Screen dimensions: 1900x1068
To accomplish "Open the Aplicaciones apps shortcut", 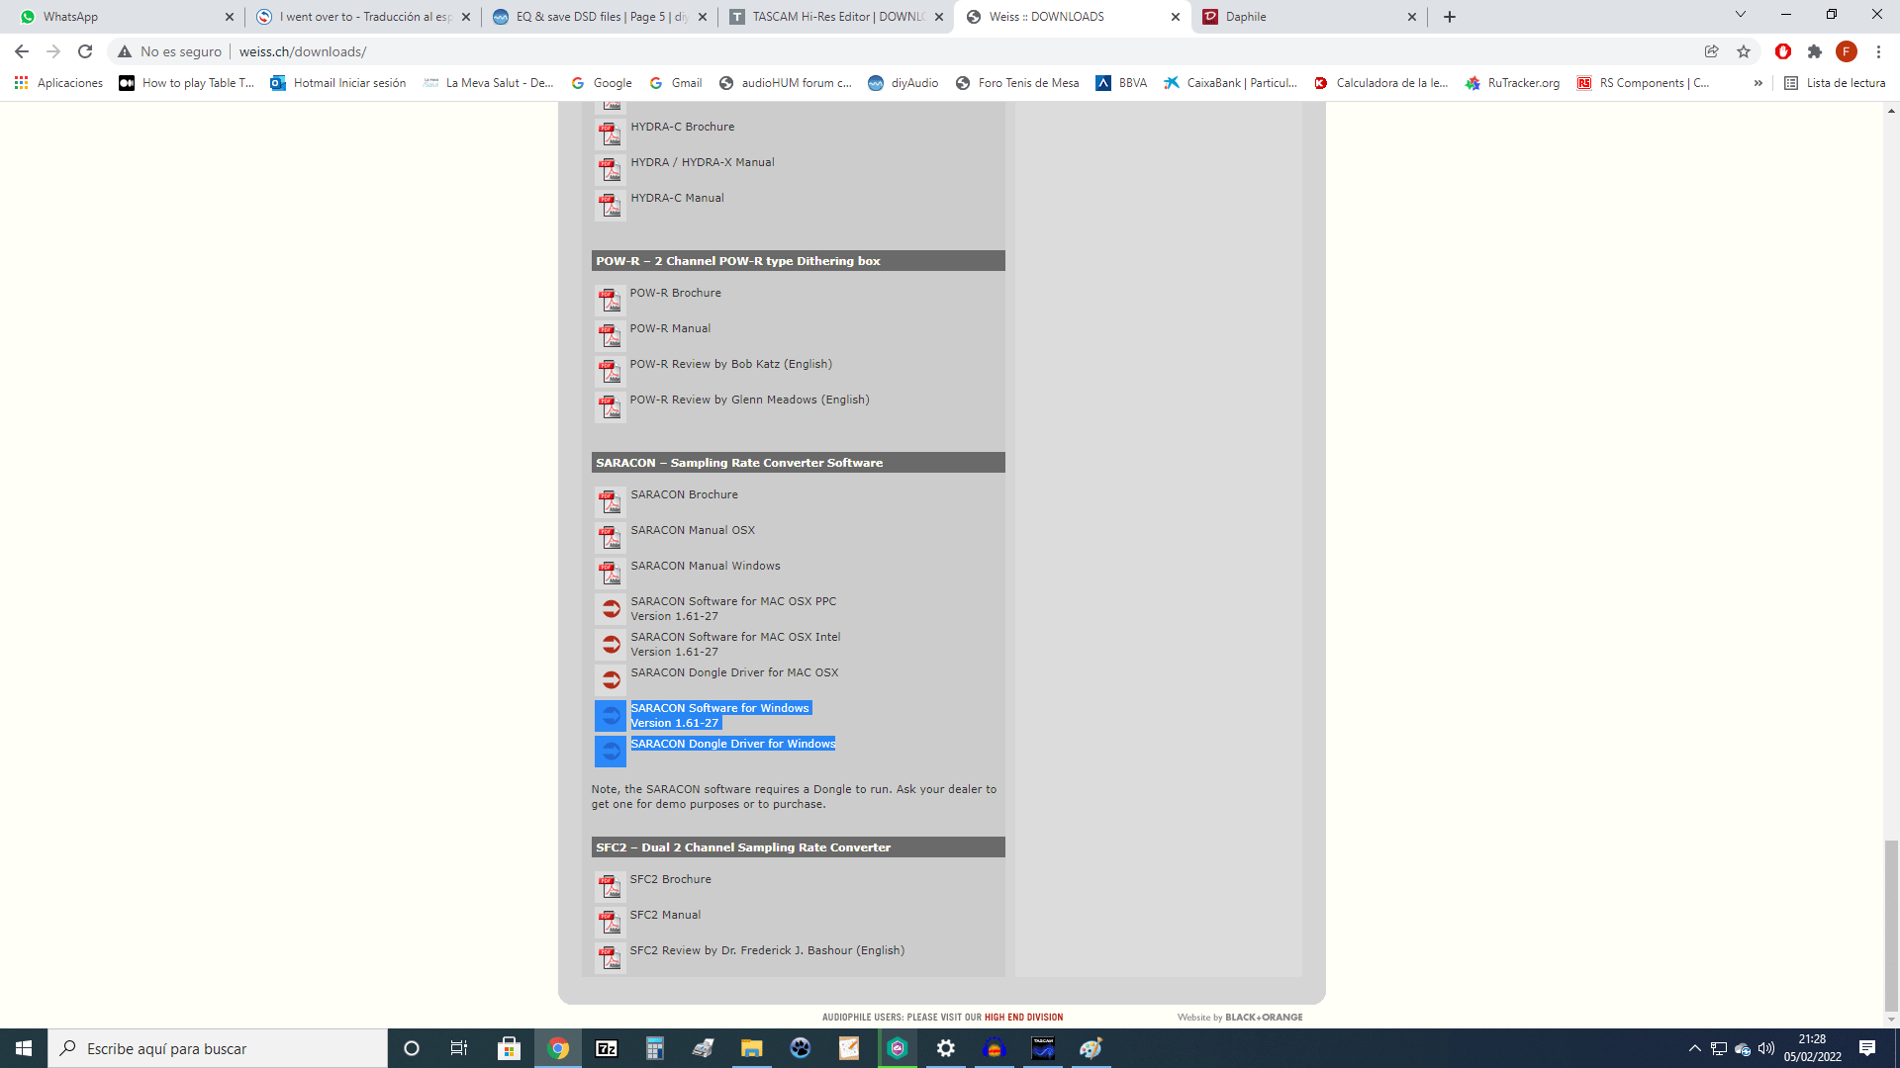I will tap(58, 83).
